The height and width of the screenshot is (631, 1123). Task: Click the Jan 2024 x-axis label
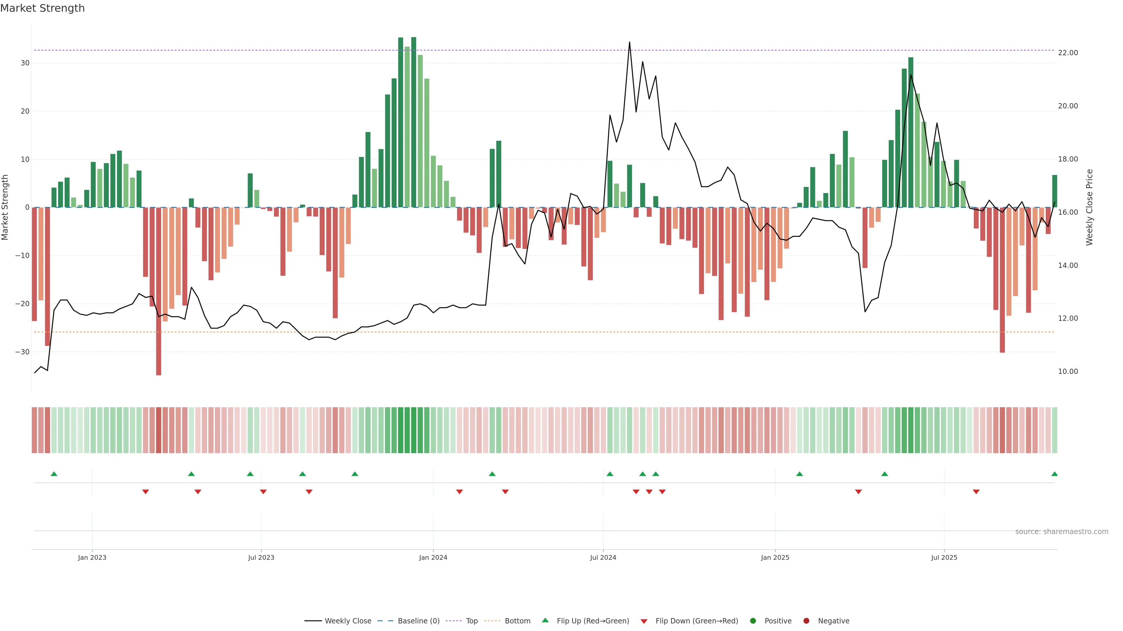pos(433,557)
